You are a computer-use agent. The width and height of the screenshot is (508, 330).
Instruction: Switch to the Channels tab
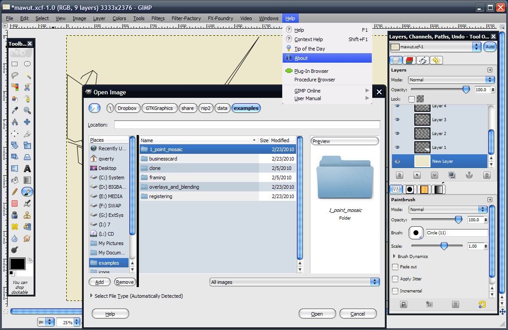tap(409, 60)
